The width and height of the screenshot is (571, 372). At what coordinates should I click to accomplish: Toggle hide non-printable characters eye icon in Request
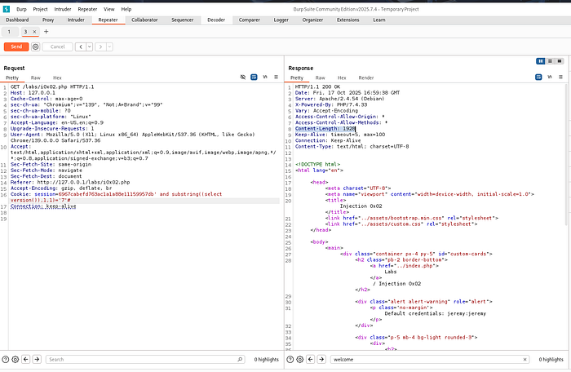point(243,77)
